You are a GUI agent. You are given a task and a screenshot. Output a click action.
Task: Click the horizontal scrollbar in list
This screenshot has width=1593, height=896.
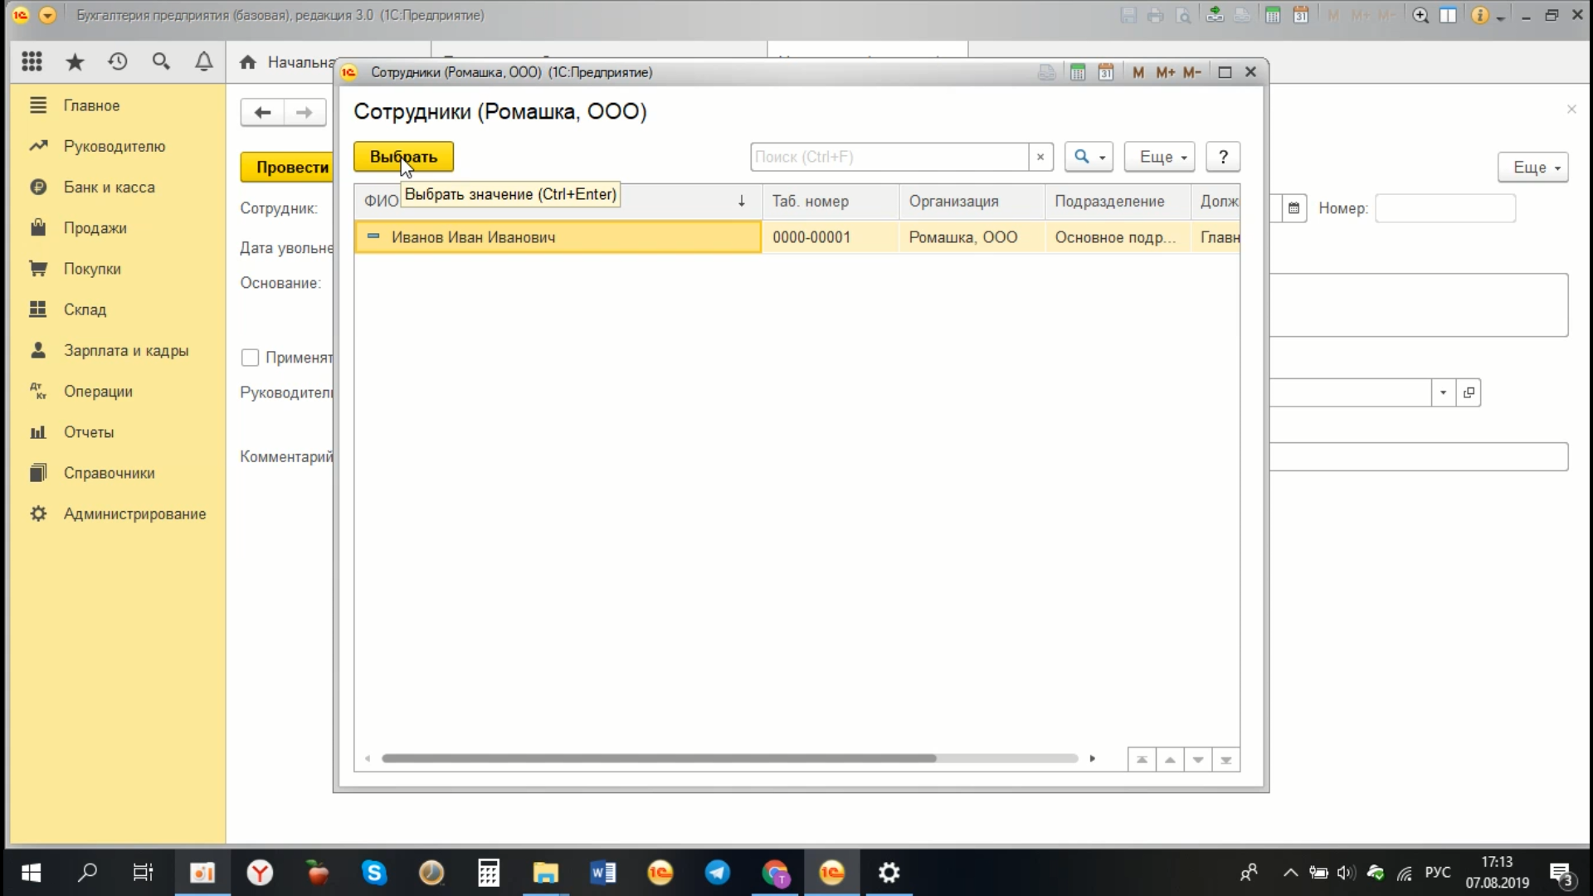point(659,758)
